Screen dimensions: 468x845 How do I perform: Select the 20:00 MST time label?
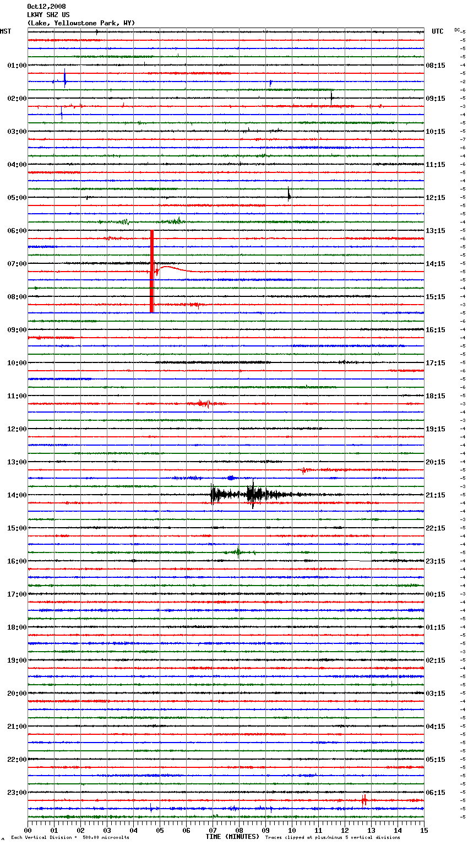pyautogui.click(x=17, y=694)
